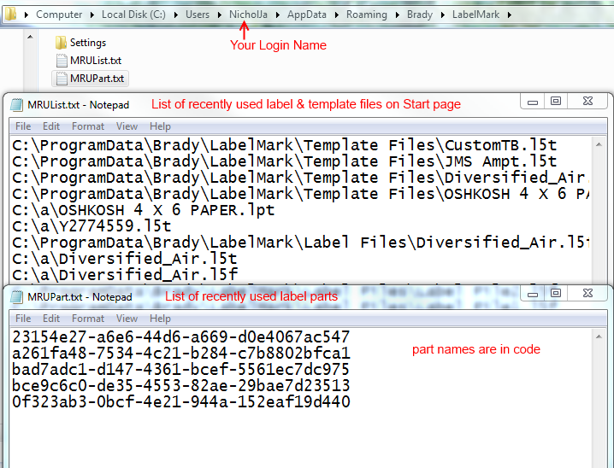Open Edit menu in MRUList Notepad

pos(52,126)
